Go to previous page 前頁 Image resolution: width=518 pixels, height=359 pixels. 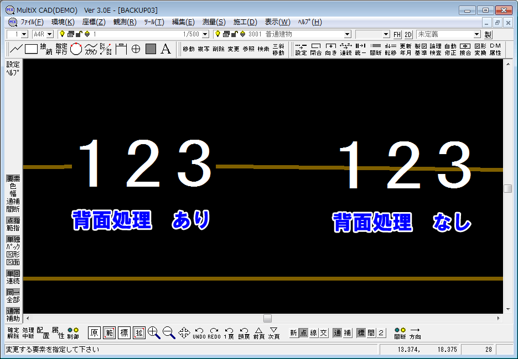258,333
